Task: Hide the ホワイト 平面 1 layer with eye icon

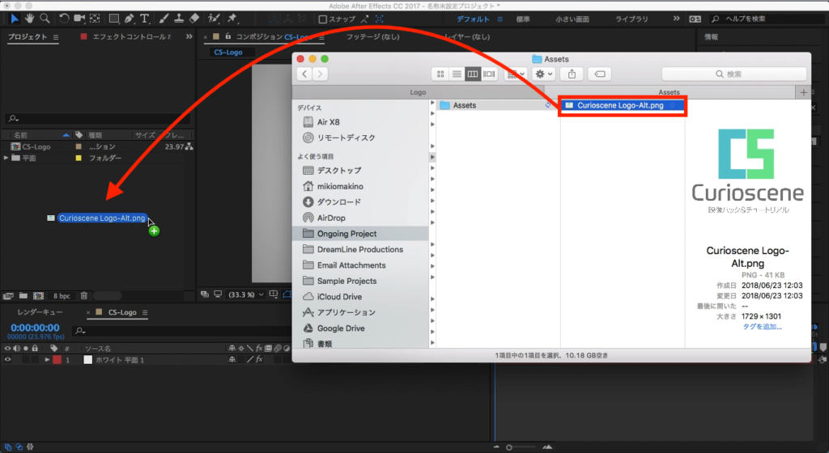Action: 8,360
